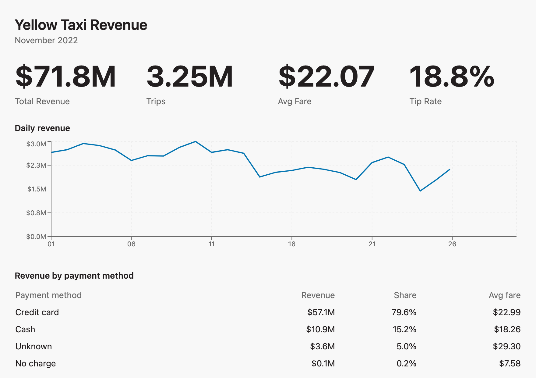Click the Revenue by payment method heading
536x378 pixels.
click(x=74, y=276)
